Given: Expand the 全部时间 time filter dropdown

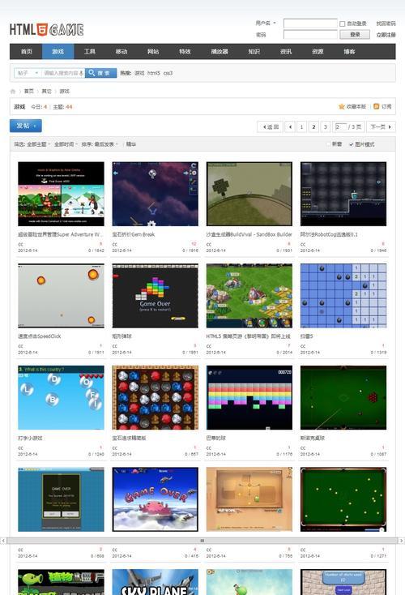Looking at the screenshot, I should 66,144.
